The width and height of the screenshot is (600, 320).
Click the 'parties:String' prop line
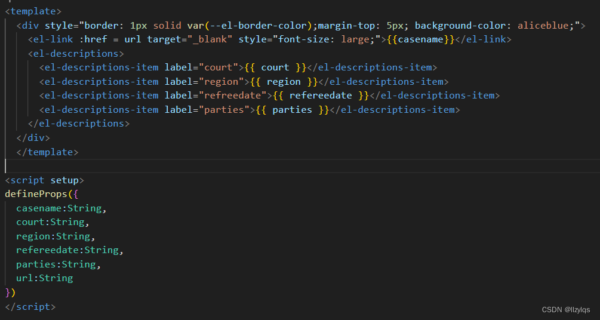click(59, 264)
